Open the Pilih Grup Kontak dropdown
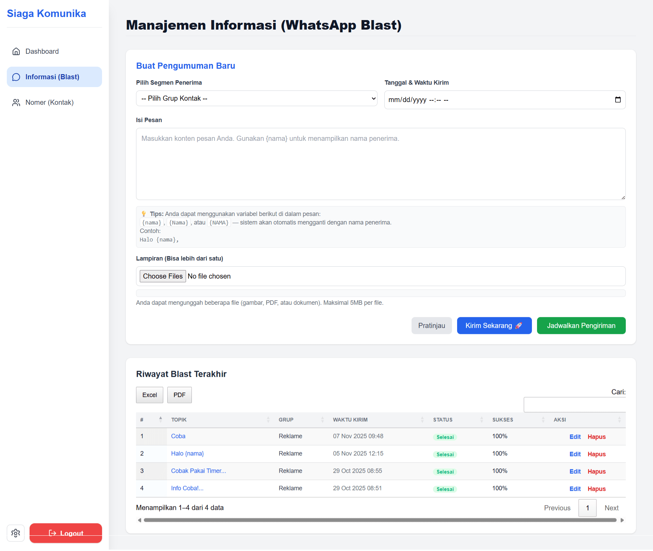Image resolution: width=653 pixels, height=551 pixels. 256,98
